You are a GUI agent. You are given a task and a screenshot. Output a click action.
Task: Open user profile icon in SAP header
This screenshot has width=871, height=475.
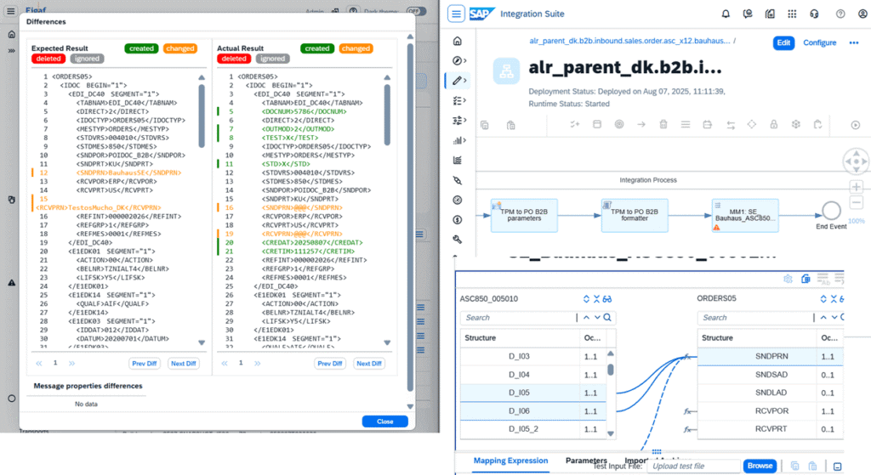pos(862,14)
